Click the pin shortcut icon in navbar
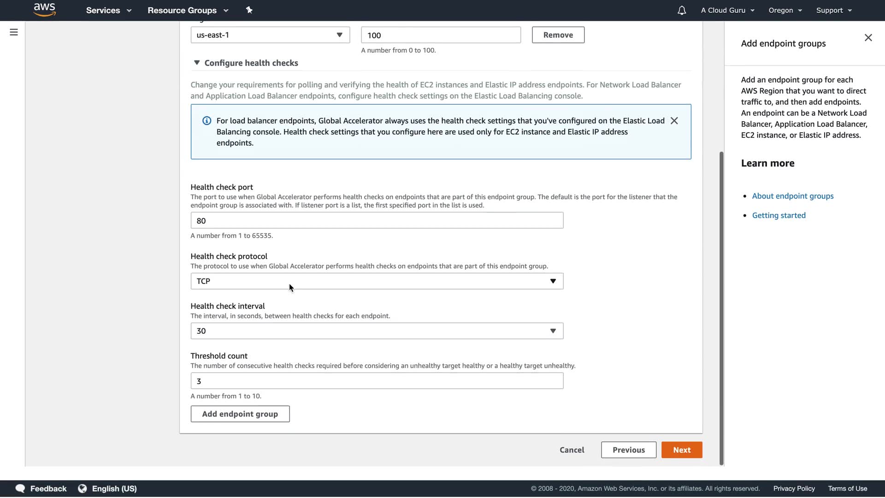885x498 pixels. [249, 10]
